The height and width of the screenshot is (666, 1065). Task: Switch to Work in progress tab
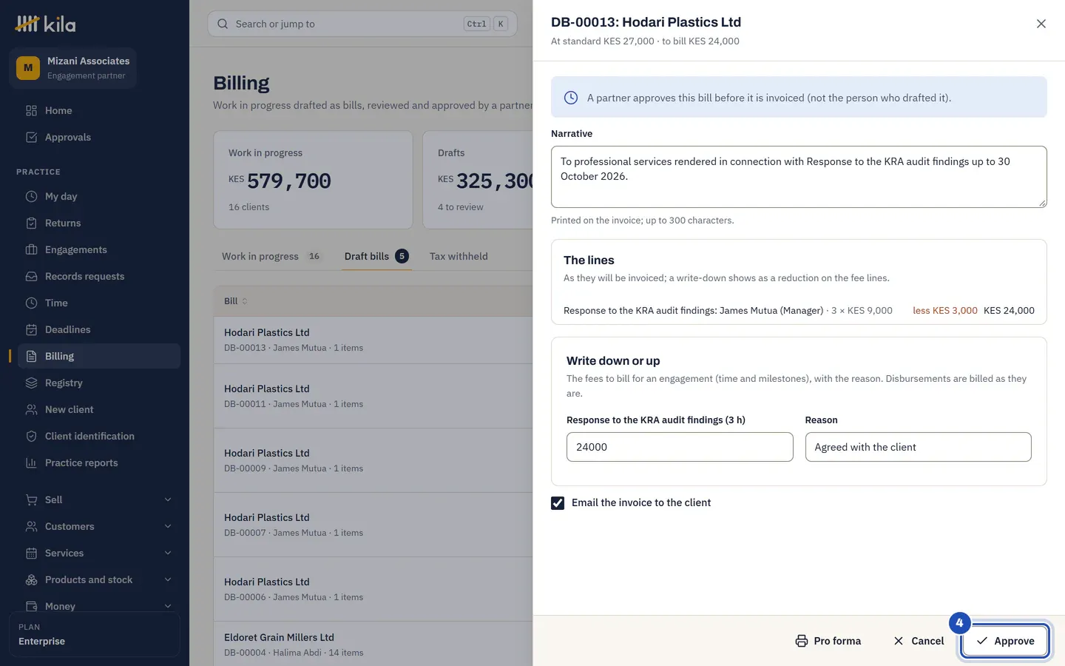[x=271, y=256]
